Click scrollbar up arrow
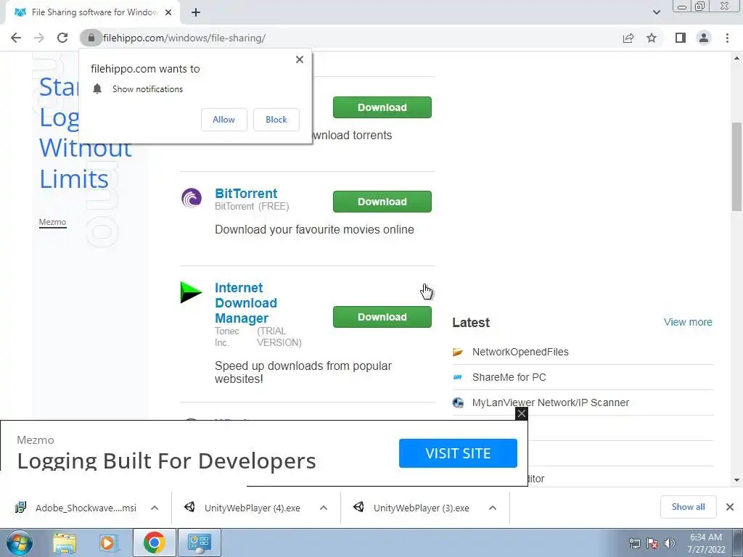Image resolution: width=743 pixels, height=557 pixels. click(736, 58)
